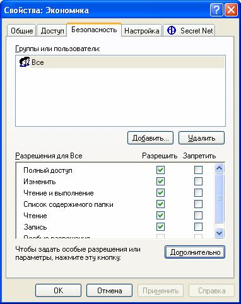Click the permissions list scroll up arrow
Screen dimensions: 241x304
219,168
